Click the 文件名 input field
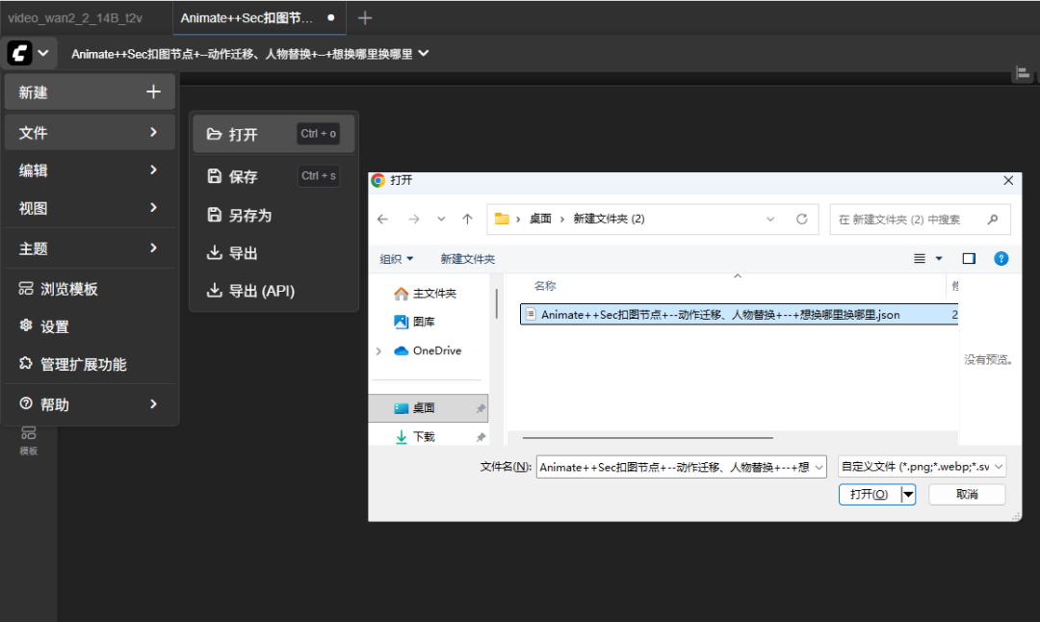The width and height of the screenshot is (1040, 622). 674,467
